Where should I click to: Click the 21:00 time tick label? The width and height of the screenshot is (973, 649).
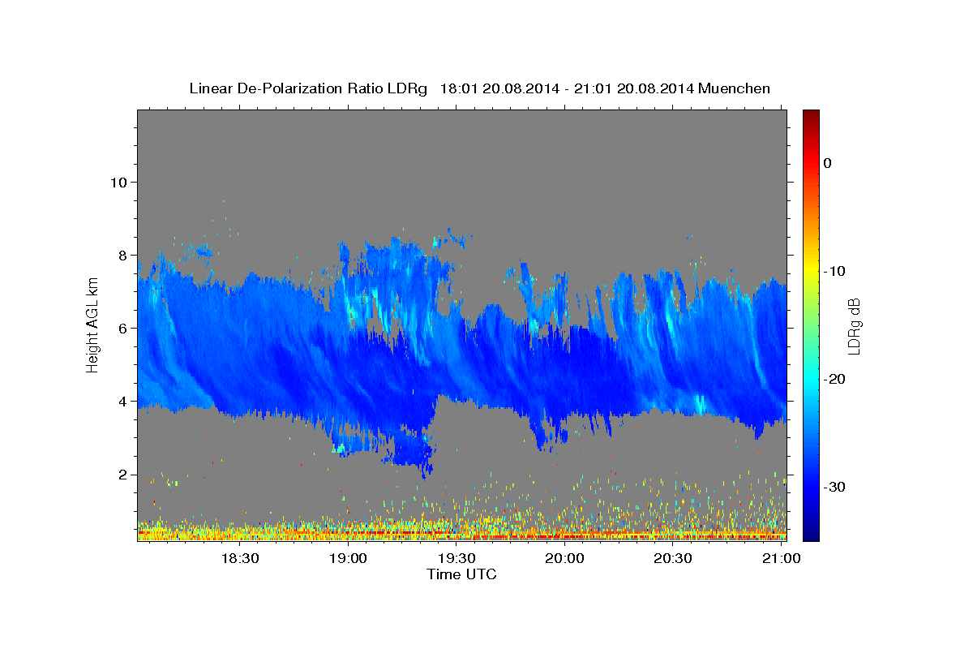point(781,558)
